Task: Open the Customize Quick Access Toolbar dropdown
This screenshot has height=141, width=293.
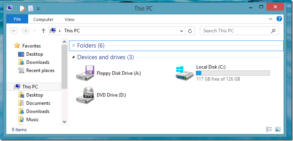Action: coord(38,9)
